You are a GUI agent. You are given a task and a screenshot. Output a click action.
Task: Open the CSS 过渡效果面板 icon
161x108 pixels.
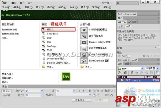[x=84, y=48]
